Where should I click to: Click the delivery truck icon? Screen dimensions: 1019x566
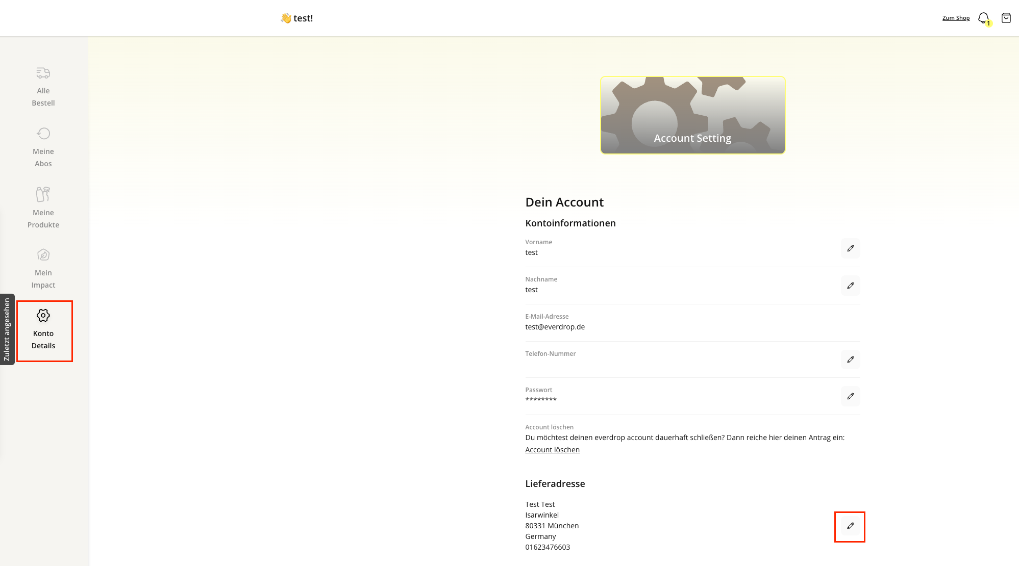(x=43, y=73)
